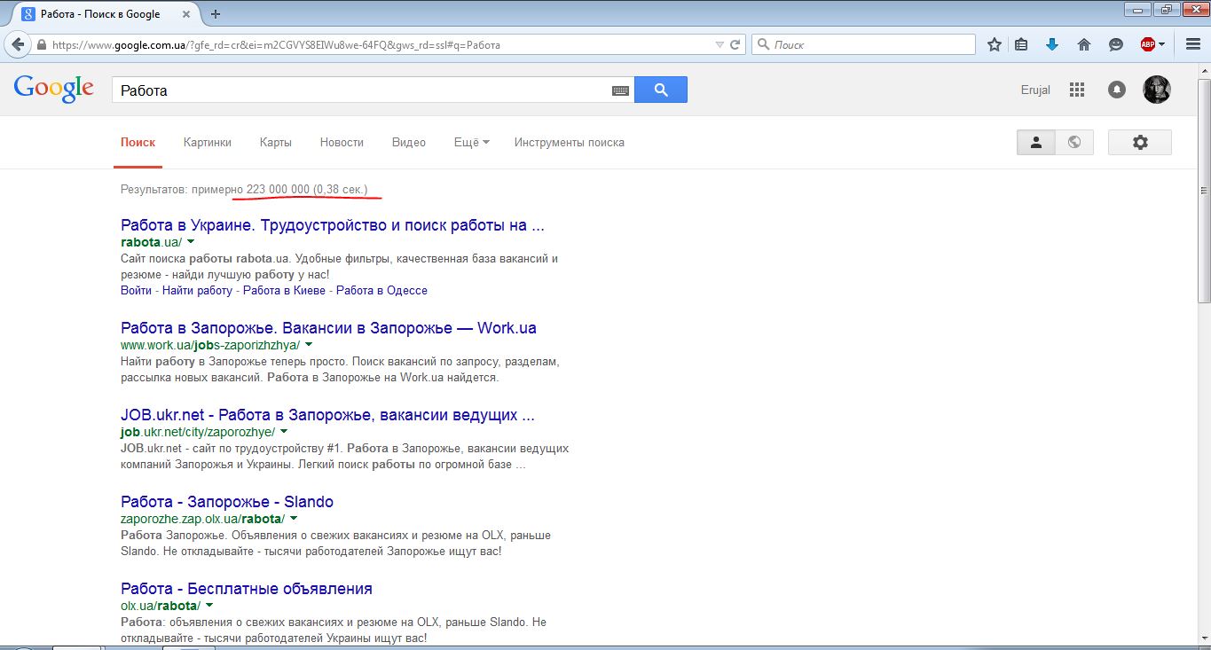
Task: Expand the 'Ещё' menu
Action: pyautogui.click(x=472, y=142)
